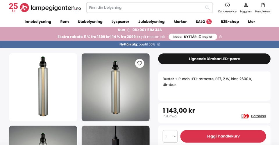Click the SALG percent badge icon
The width and height of the screenshot is (279, 145).
pyautogui.click(x=209, y=22)
